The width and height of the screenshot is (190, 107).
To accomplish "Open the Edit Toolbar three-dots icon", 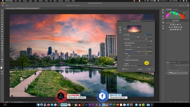I will pyautogui.click(x=2, y=64).
